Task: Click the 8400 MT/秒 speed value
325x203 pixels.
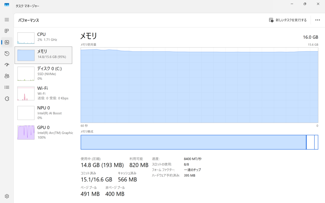Action: (x=193, y=159)
